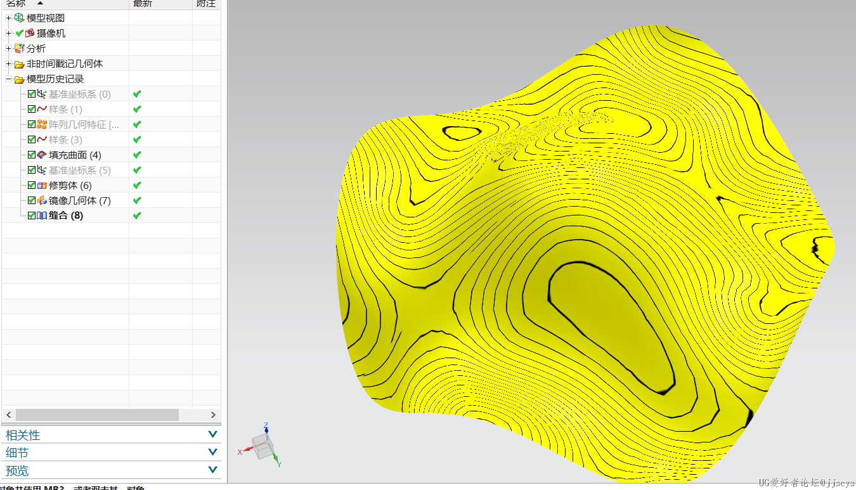The width and height of the screenshot is (856, 490).
Task: Click the XYZ view triad cube
Action: coord(262,446)
